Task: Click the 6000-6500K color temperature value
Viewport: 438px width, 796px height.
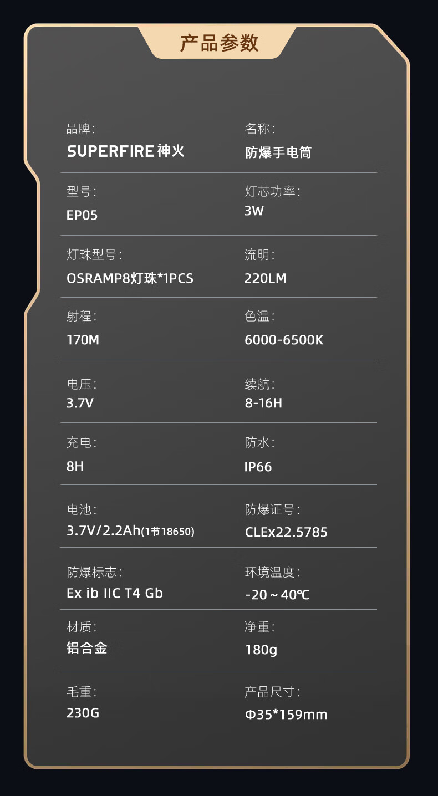Action: [284, 340]
